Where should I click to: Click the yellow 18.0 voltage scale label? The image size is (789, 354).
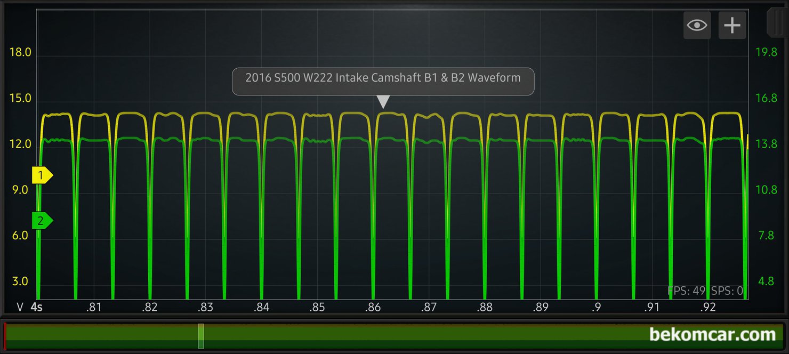point(21,53)
